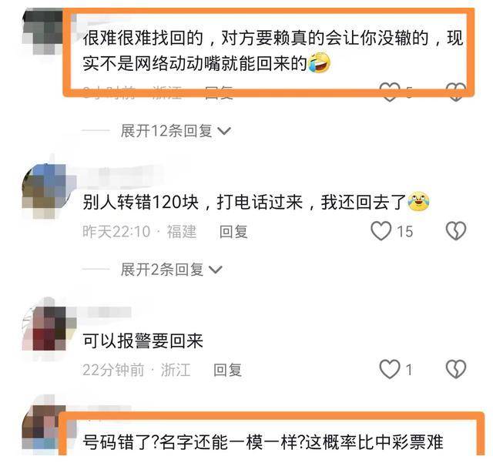Reply to the comment from 22分钟前
The height and width of the screenshot is (463, 493).
[x=228, y=370]
